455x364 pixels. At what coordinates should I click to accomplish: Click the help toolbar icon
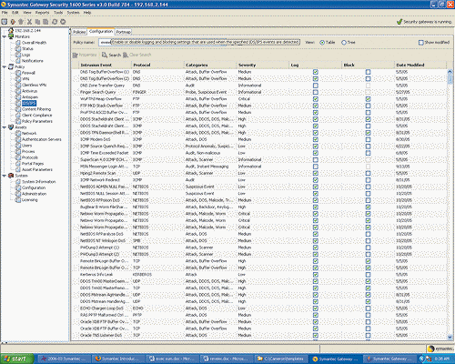pos(63,22)
